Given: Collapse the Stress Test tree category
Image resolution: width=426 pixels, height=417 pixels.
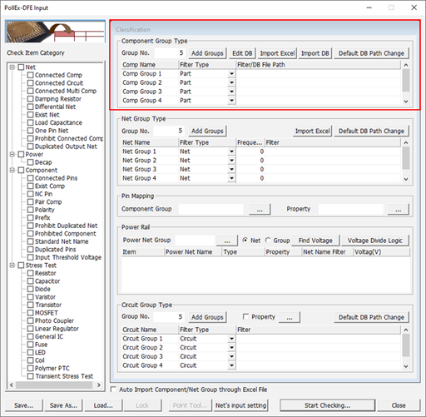Looking at the screenshot, I should (x=12, y=266).
